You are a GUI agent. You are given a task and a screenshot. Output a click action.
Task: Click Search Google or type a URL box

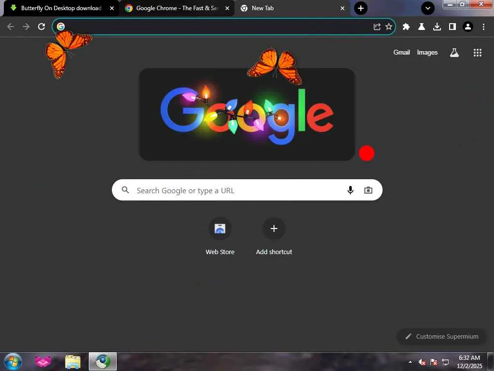(x=247, y=190)
